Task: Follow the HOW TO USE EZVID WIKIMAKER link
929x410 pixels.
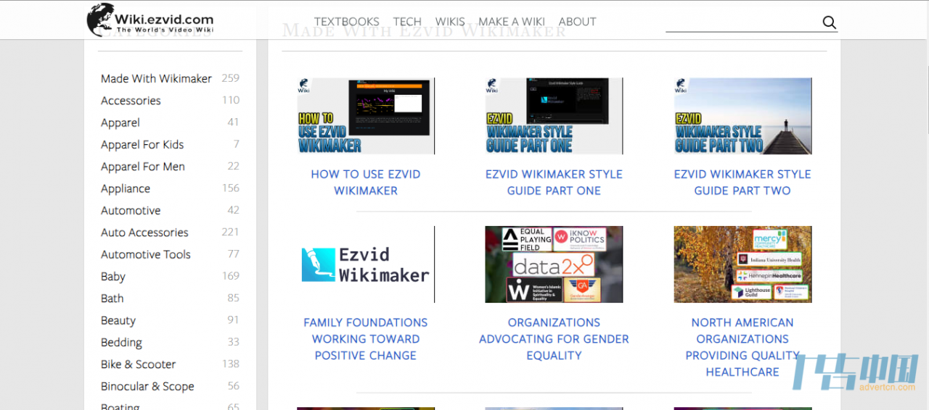Action: tap(366, 183)
